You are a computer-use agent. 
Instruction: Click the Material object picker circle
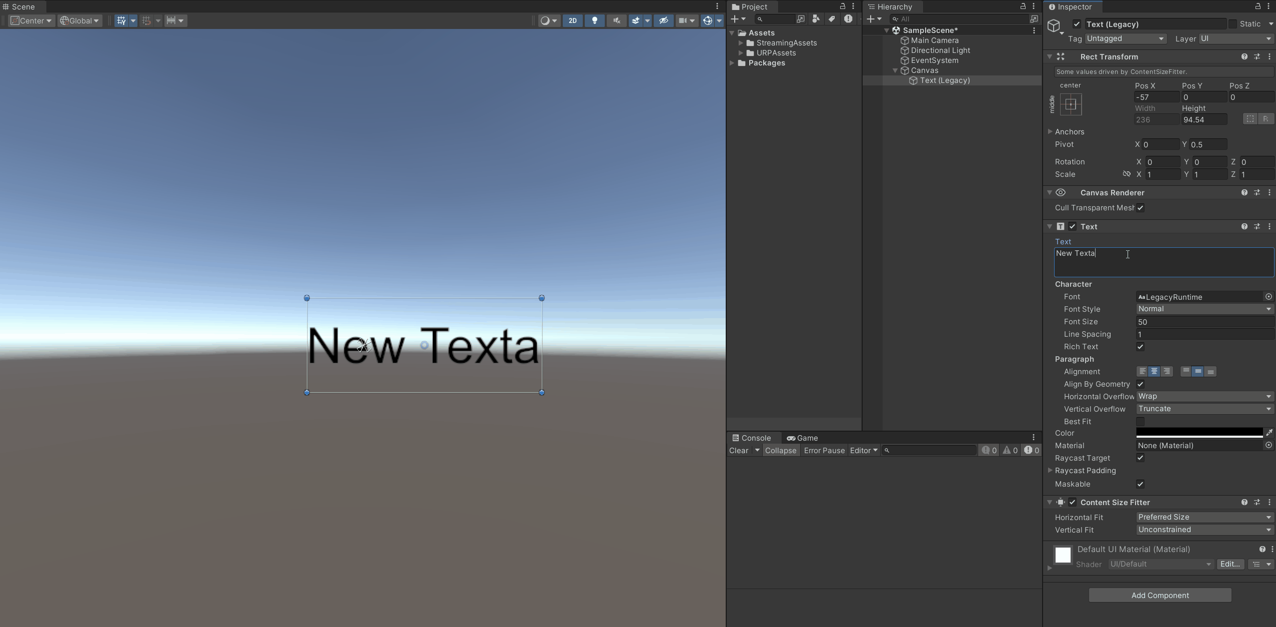pyautogui.click(x=1269, y=445)
